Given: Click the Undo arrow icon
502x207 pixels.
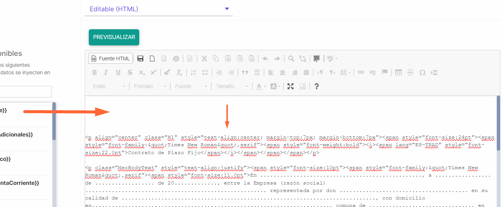Looking at the screenshot, I should tap(265, 58).
